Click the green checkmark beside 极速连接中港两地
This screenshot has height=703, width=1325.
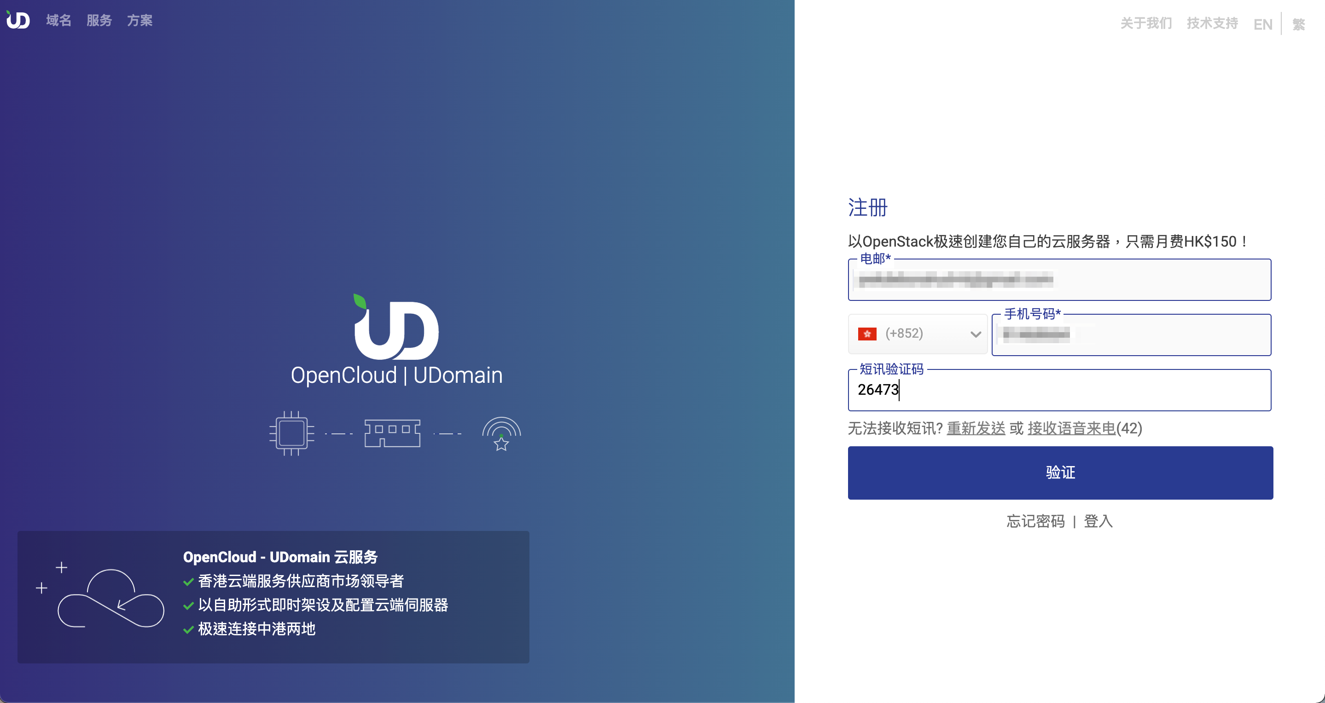click(188, 629)
